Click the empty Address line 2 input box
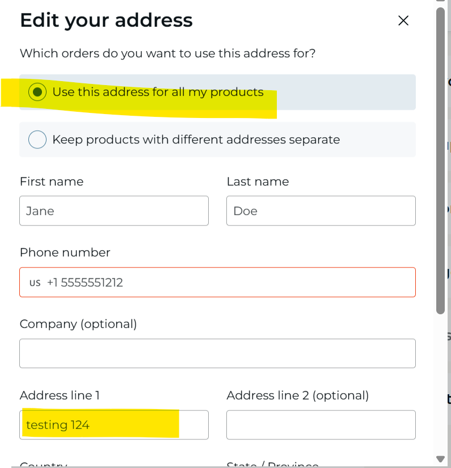Image resolution: width=451 pixels, height=468 pixels. [x=321, y=425]
